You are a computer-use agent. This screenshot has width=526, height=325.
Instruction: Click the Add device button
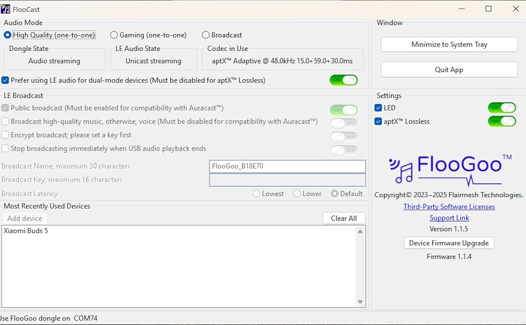tap(25, 218)
